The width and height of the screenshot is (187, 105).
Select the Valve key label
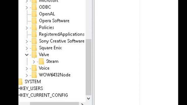click(44, 55)
